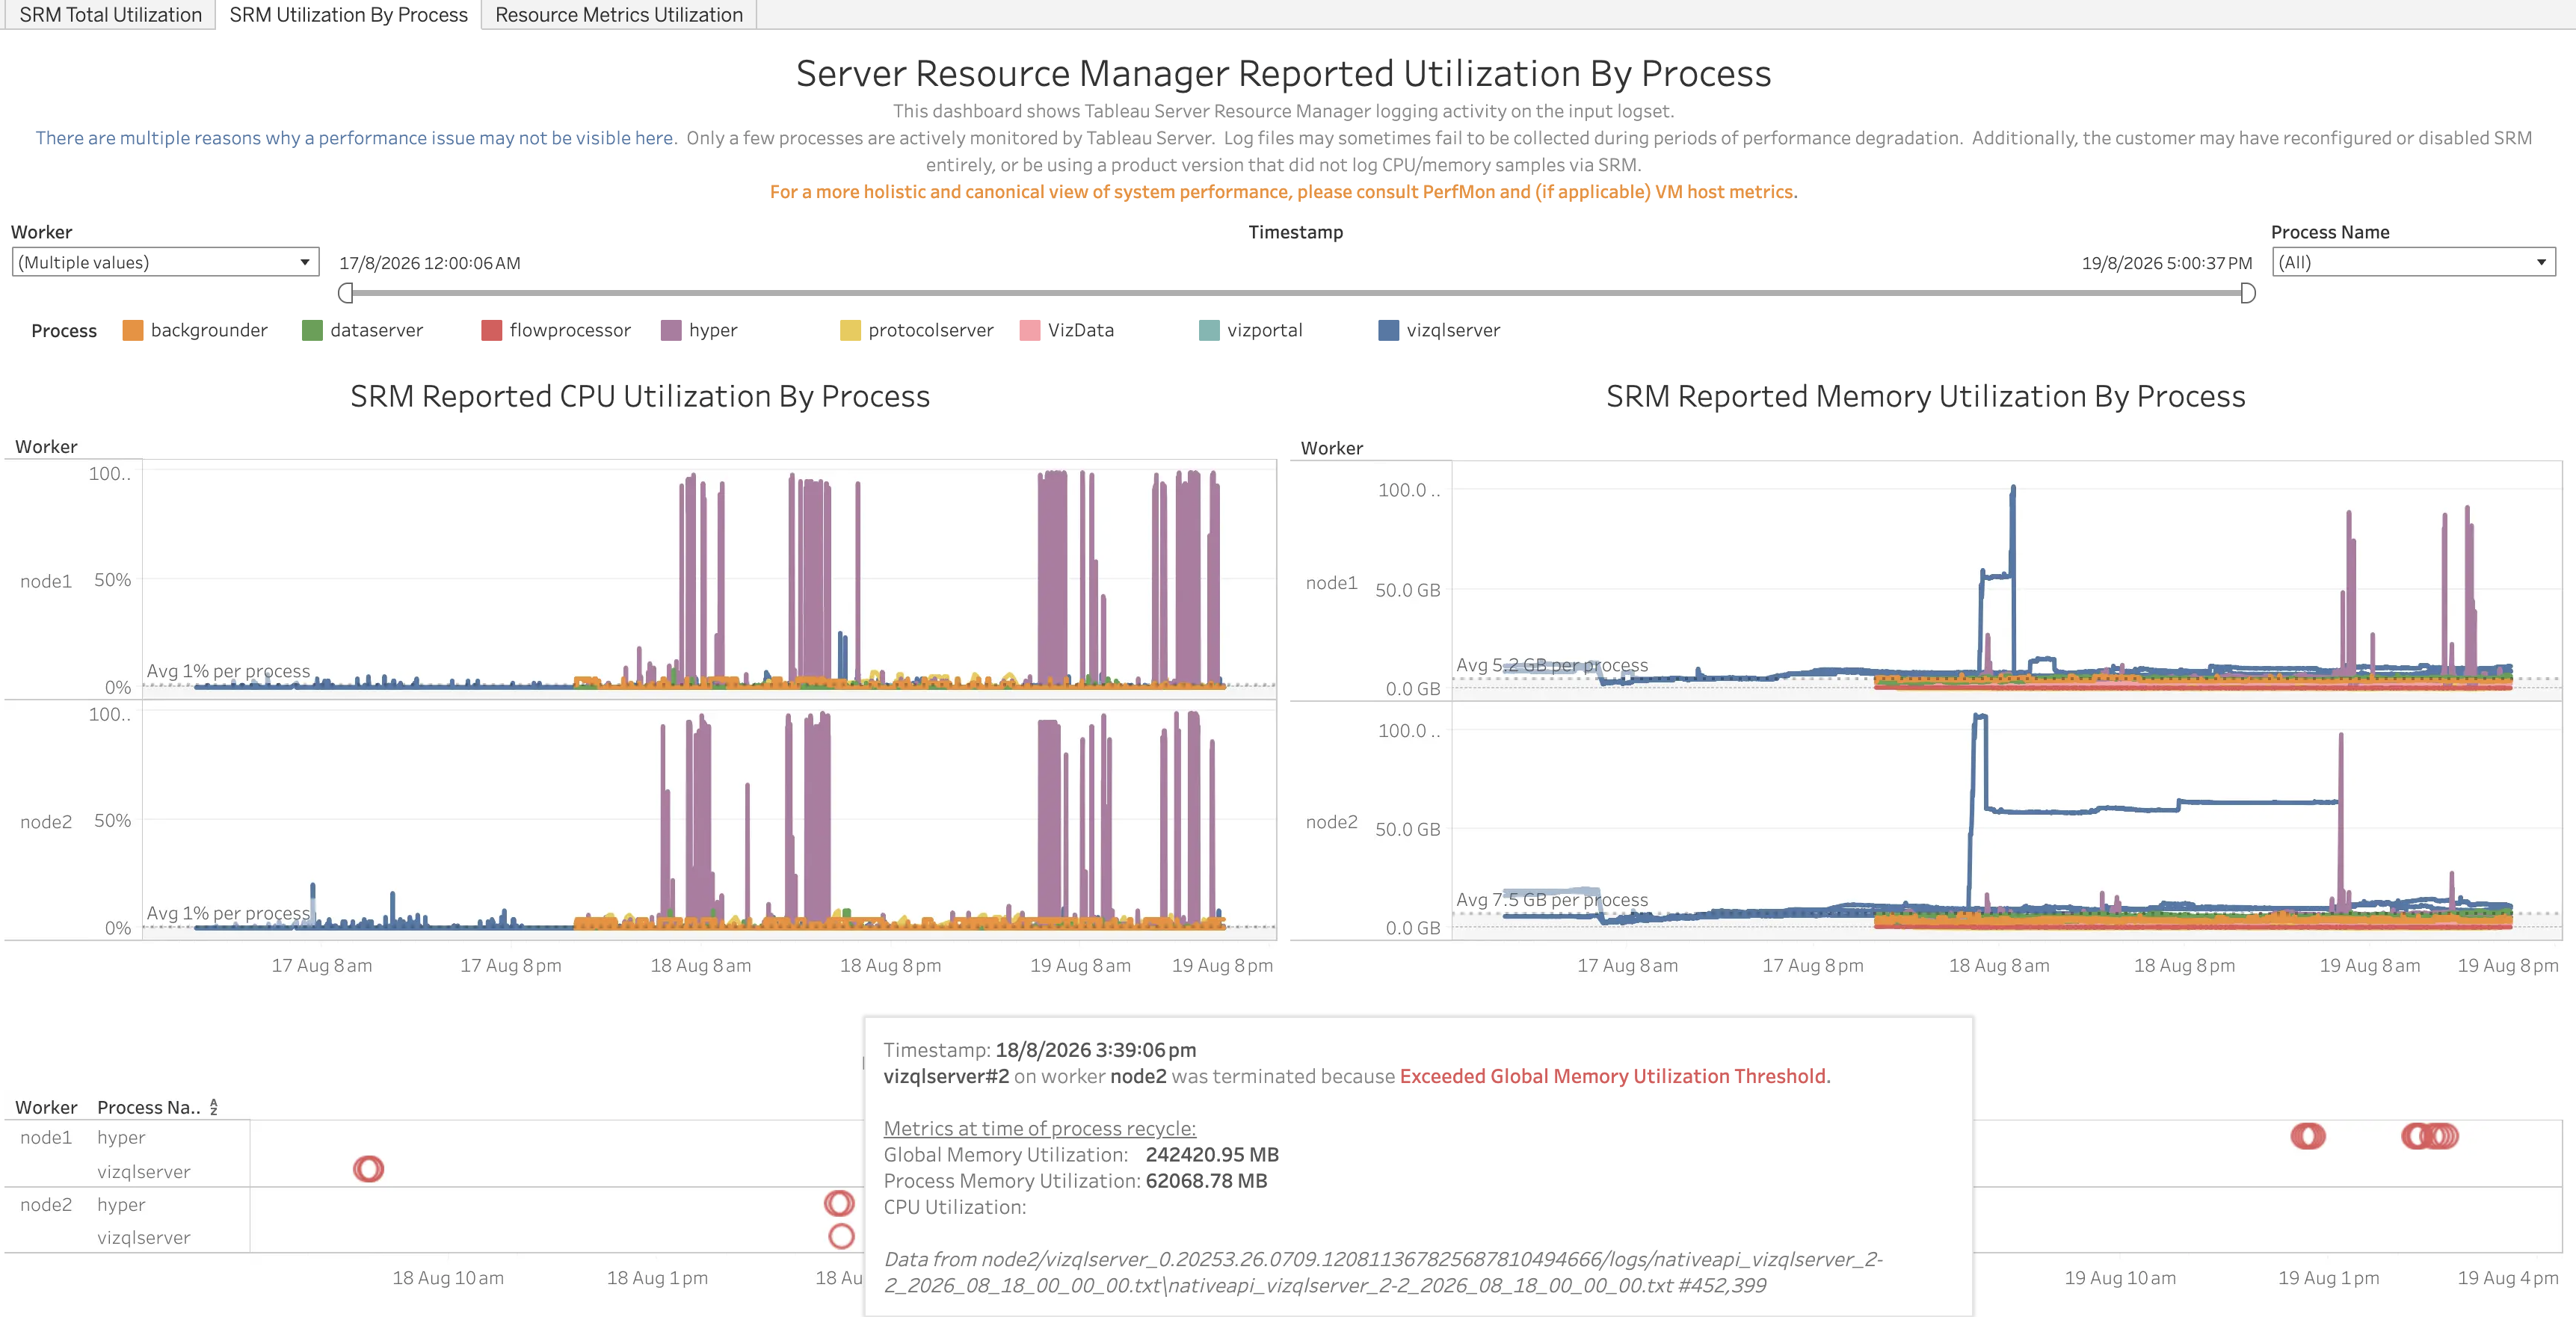Expand the Process Name (All) dropdown
The height and width of the screenshot is (1317, 2576).
2414,262
